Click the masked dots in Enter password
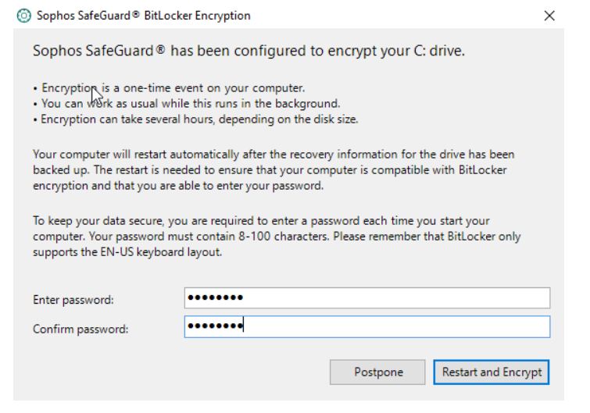 (216, 298)
